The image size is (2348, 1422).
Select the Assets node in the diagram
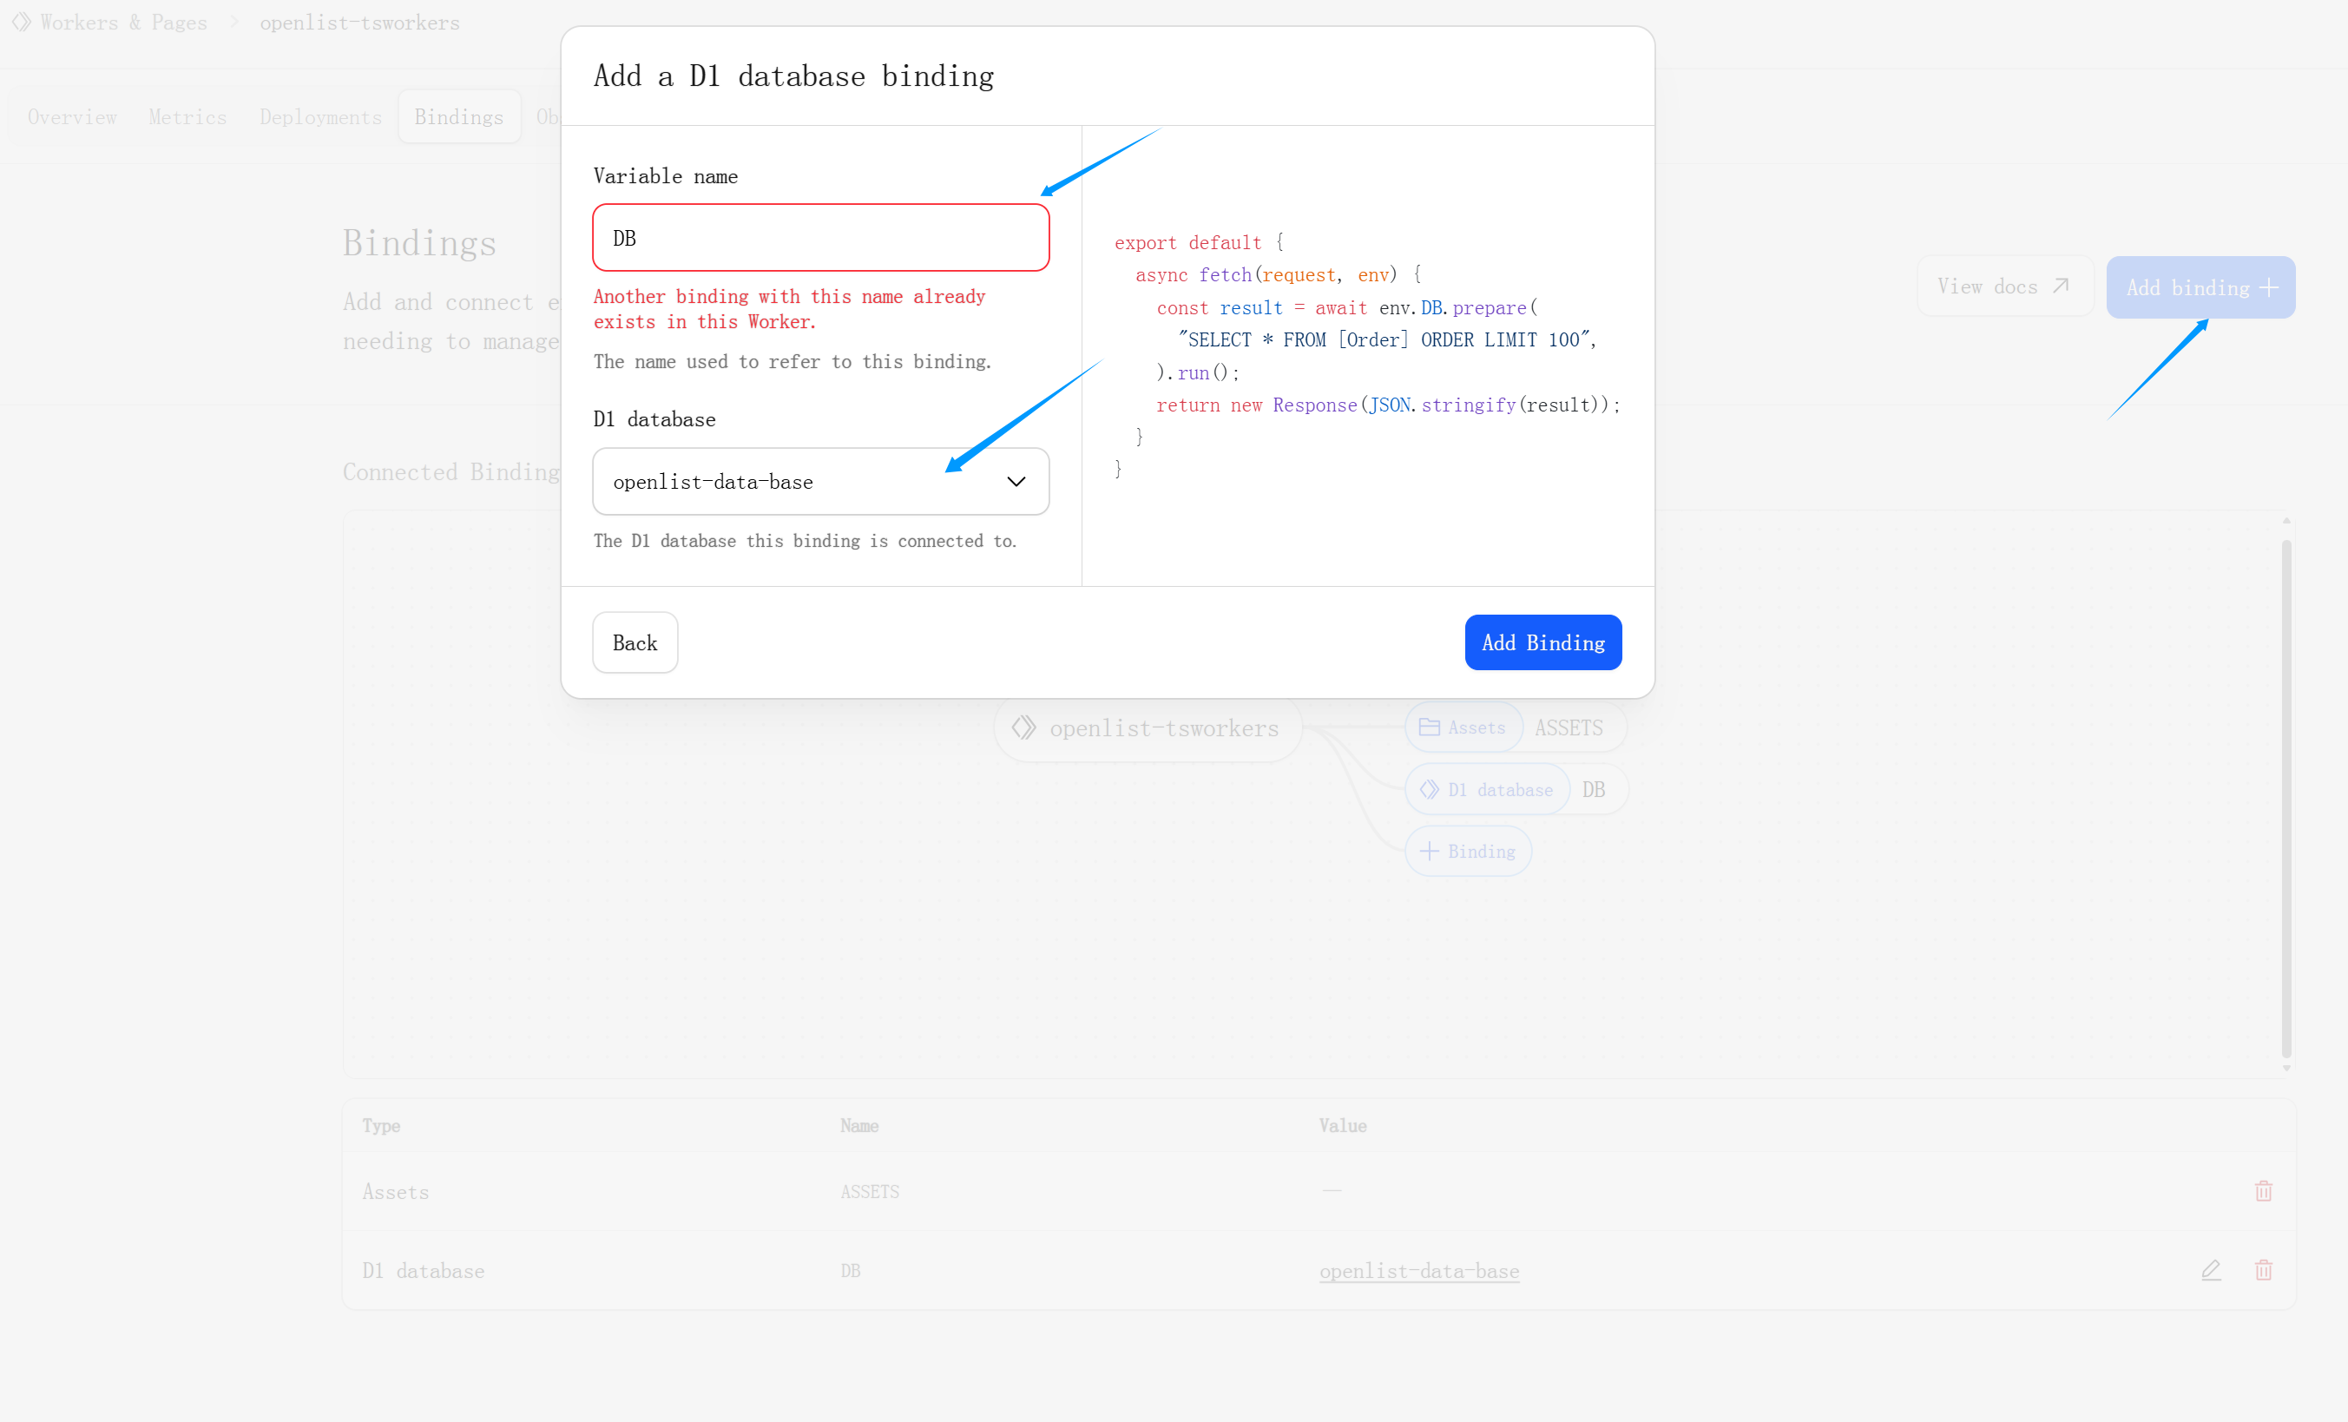1463,727
